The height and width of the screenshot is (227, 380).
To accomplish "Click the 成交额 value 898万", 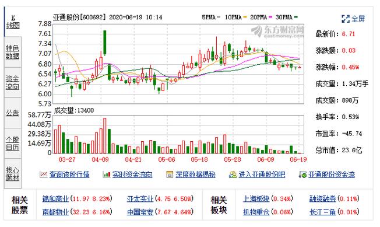I will click(x=350, y=100).
